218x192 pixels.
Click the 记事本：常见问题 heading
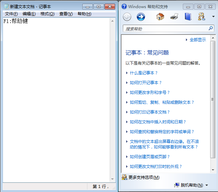tap(147, 53)
